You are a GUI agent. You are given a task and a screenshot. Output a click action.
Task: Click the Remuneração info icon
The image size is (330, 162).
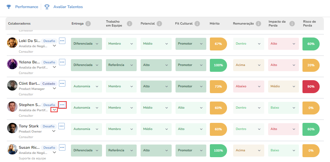(x=258, y=24)
